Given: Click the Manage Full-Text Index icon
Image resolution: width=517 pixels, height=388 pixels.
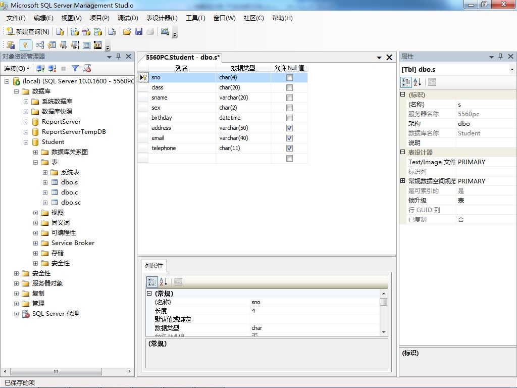Looking at the screenshot, I should click(x=63, y=45).
